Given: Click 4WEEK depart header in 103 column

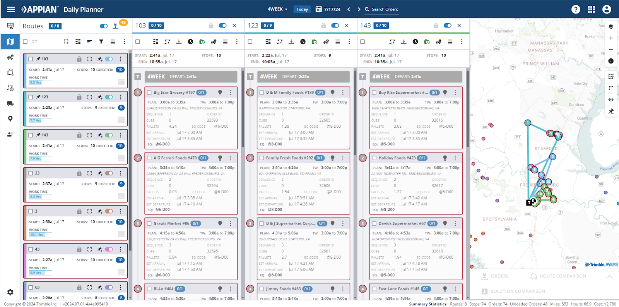Looking at the screenshot, I should (191, 77).
